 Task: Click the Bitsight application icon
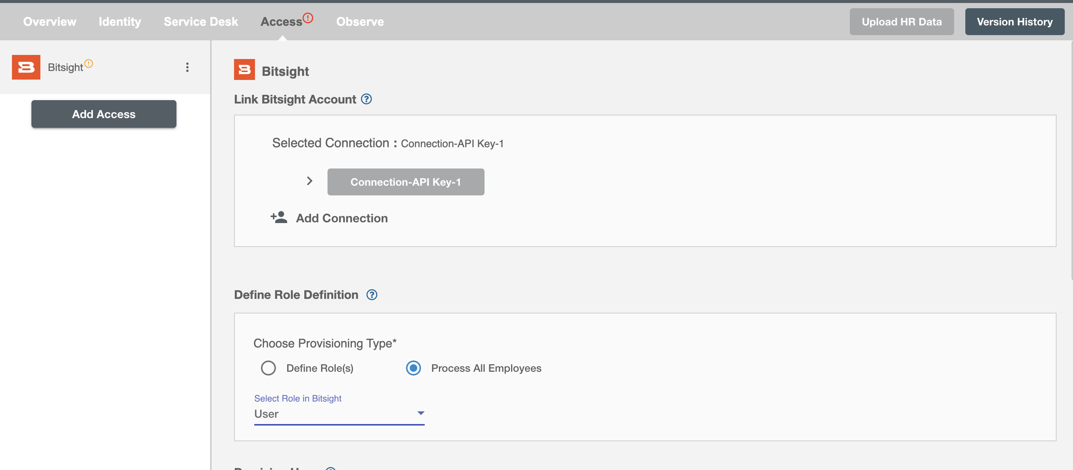click(25, 67)
